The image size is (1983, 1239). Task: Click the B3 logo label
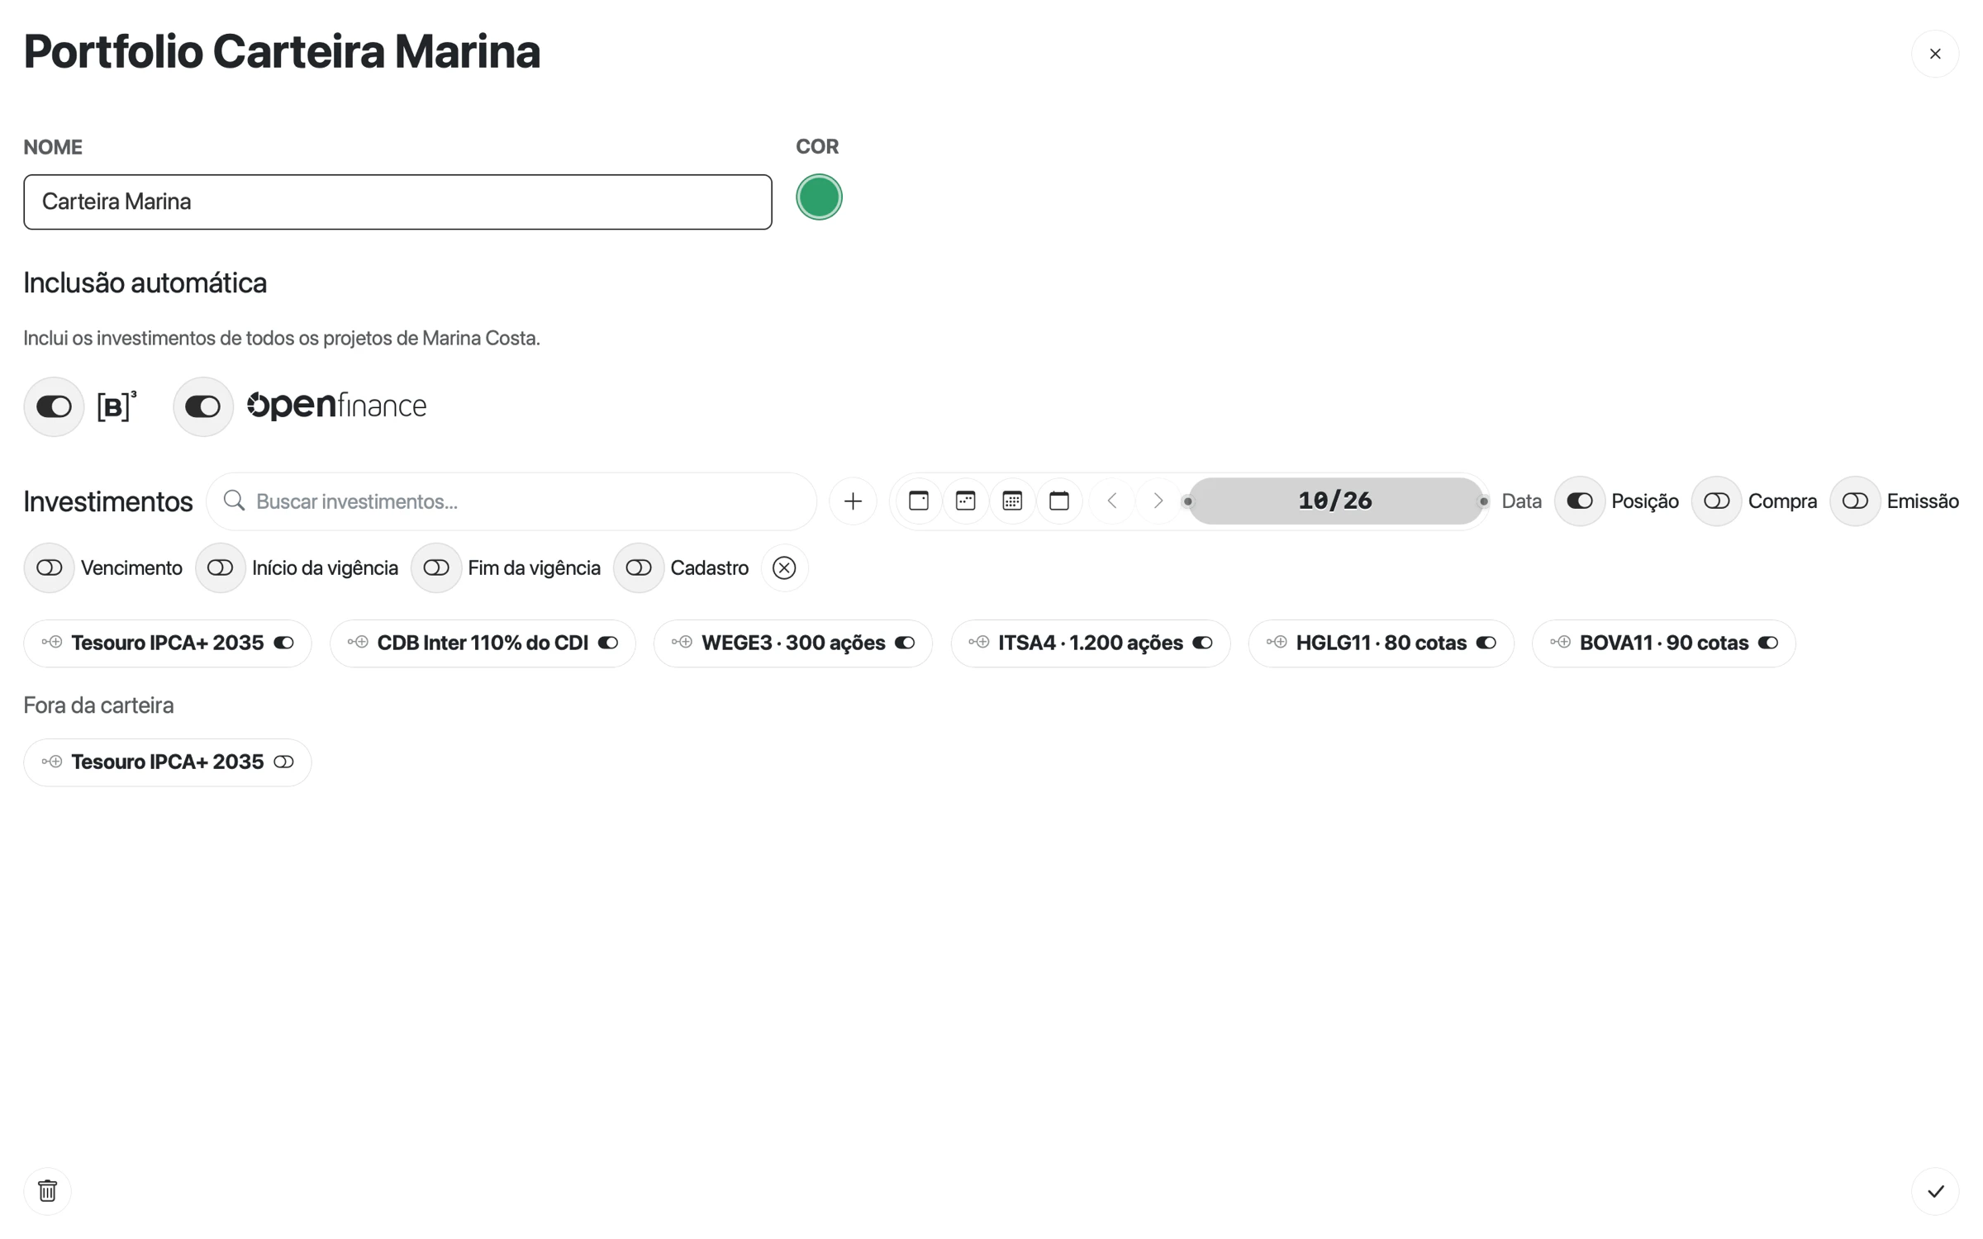coord(117,406)
